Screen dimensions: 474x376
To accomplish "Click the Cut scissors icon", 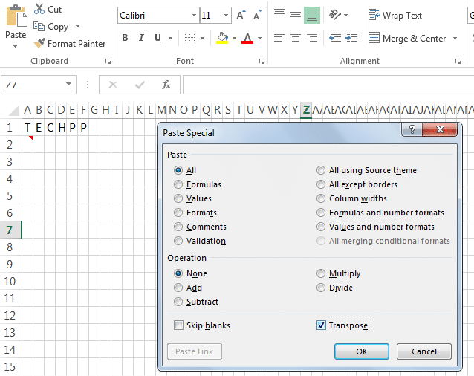I will pos(39,9).
